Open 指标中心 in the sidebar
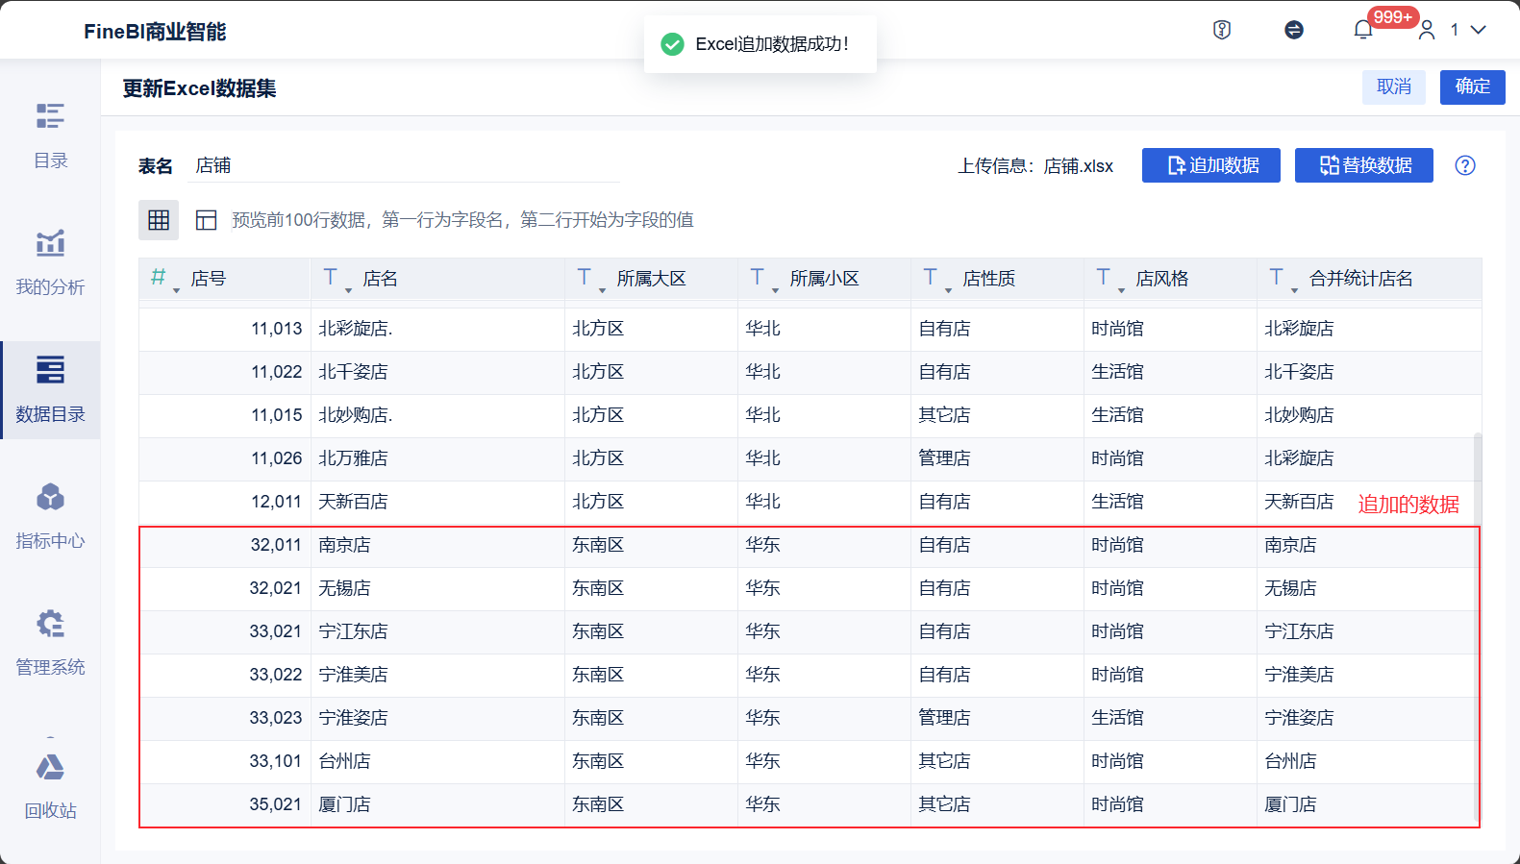The image size is (1520, 864). tap(50, 516)
